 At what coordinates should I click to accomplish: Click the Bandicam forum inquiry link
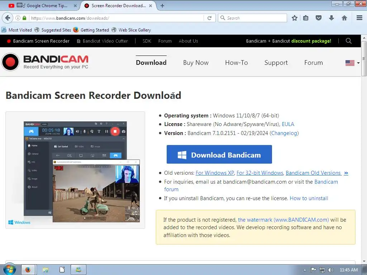(251, 185)
